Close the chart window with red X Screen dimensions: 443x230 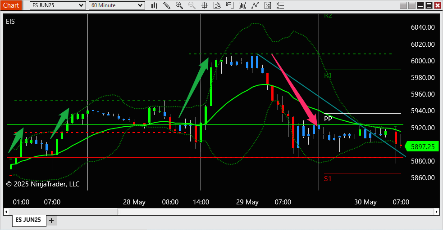point(437,5)
